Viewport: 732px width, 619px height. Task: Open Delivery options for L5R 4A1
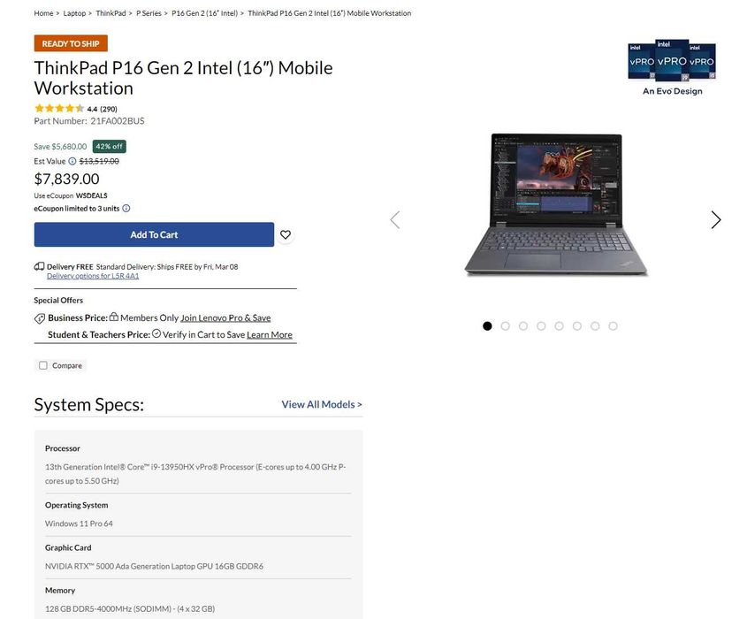[x=93, y=276]
